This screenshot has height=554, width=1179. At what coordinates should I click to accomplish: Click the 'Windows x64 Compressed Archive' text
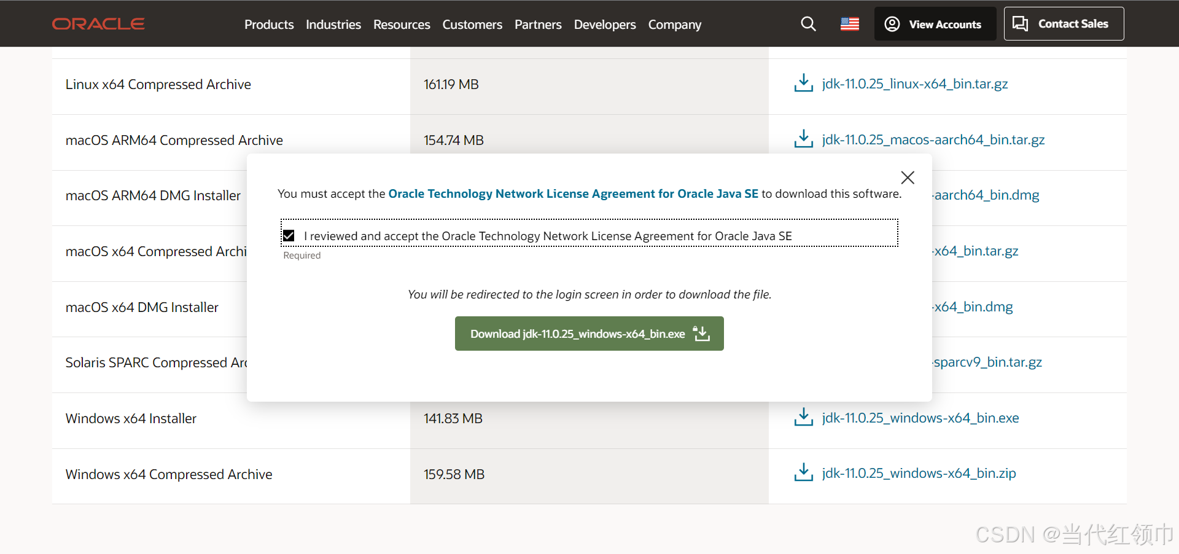[169, 474]
